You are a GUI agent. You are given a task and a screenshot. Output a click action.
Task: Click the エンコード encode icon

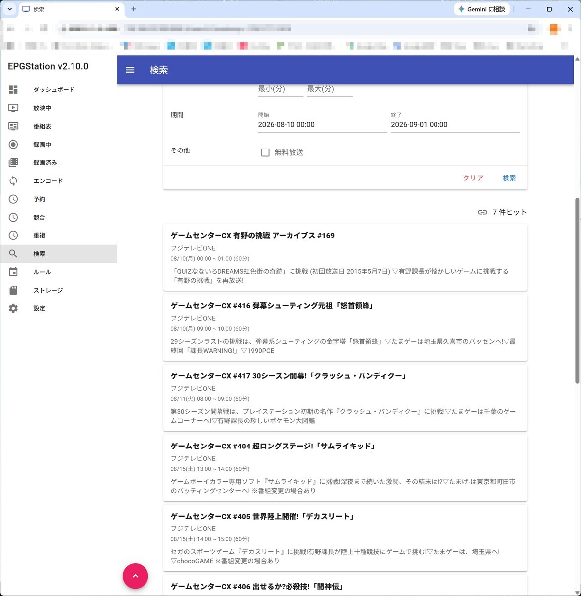[x=13, y=181]
